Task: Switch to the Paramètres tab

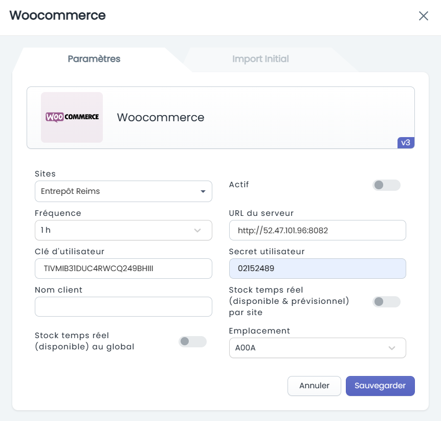Action: (x=94, y=59)
